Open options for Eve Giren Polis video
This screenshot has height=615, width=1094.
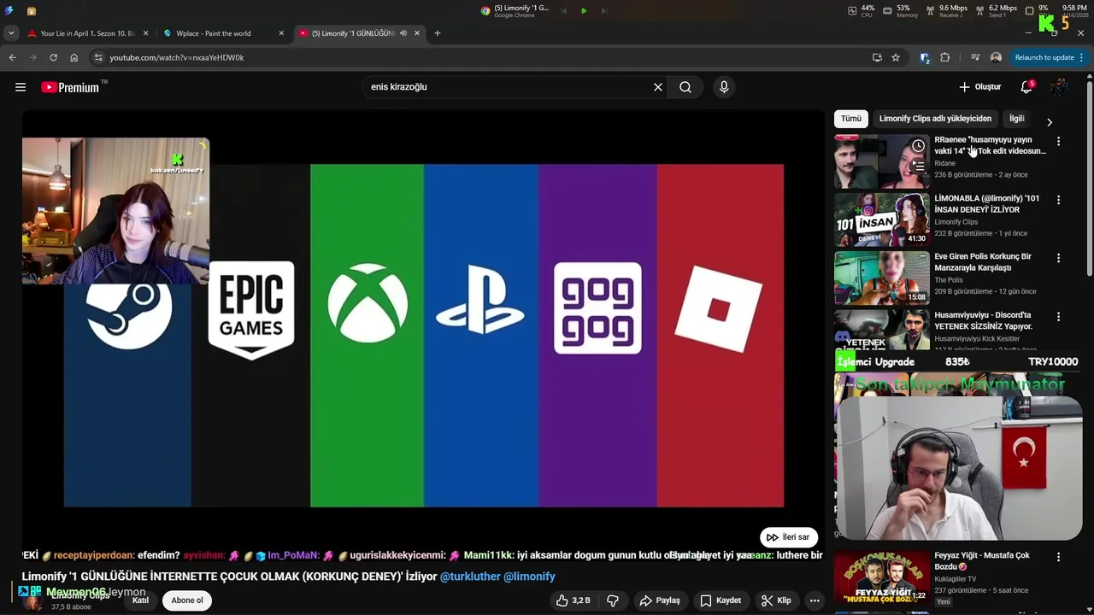(x=1059, y=258)
